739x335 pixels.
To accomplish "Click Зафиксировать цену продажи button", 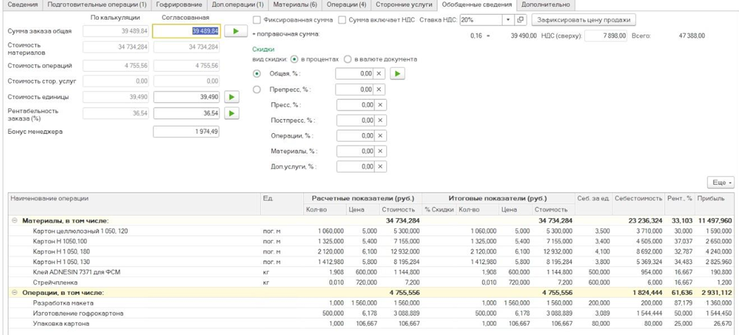I will 583,20.
